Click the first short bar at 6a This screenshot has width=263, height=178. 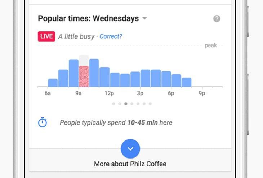click(53, 83)
